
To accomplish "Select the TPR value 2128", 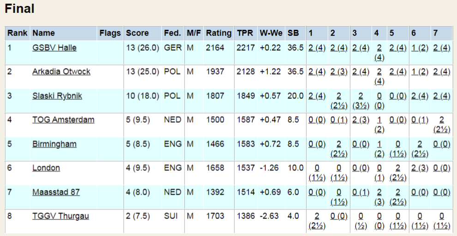I will point(246,72).
